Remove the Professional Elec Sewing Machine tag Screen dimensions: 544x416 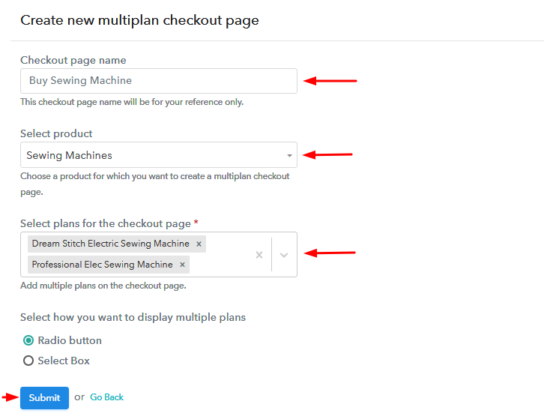[182, 265]
